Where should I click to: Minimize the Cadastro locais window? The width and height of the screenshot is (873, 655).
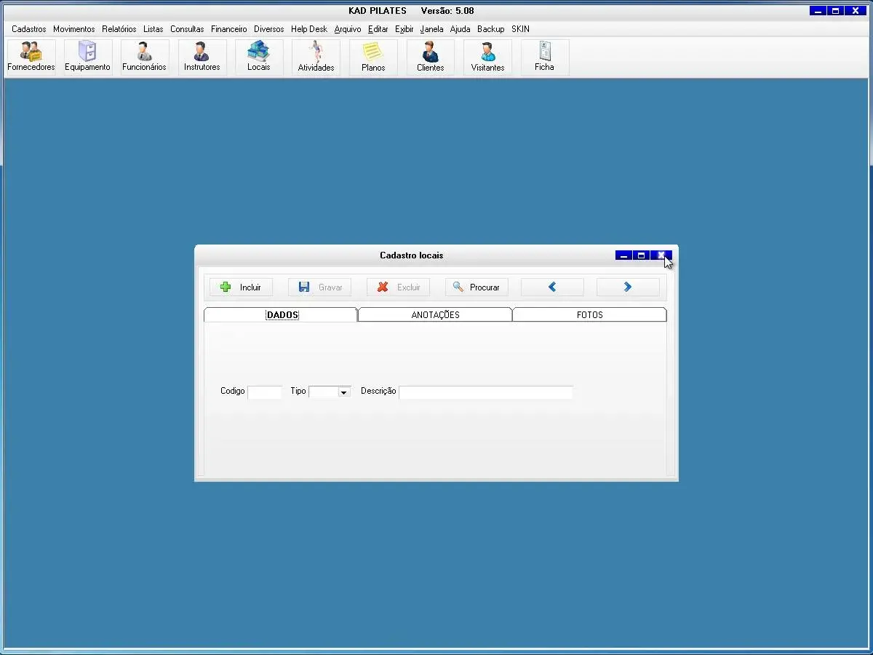tap(623, 255)
